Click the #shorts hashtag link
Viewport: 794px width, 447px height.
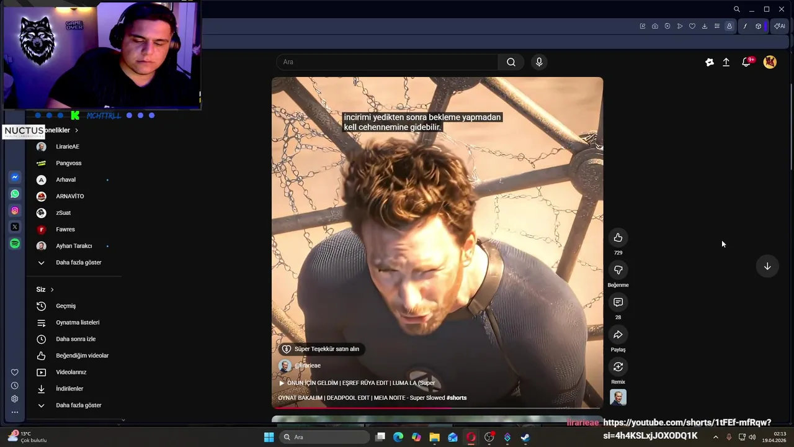(x=457, y=398)
